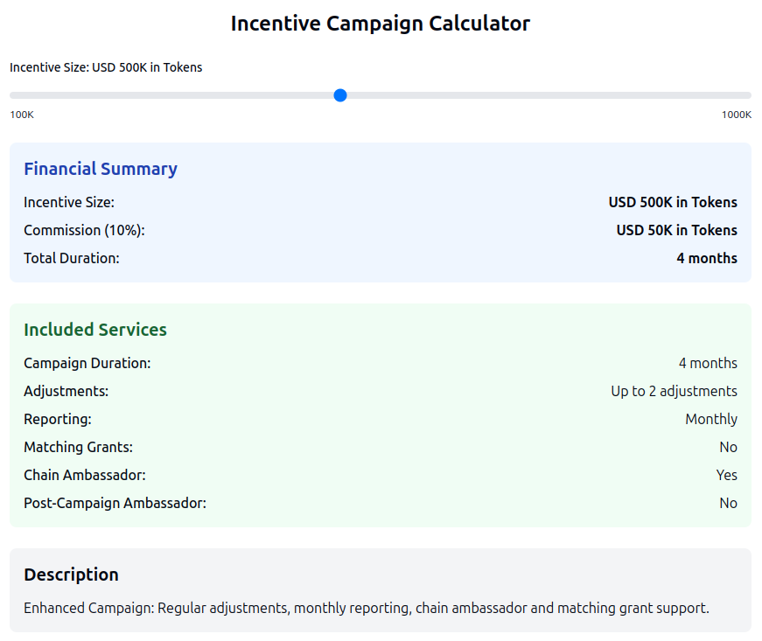Click the Included Services heading

(95, 330)
